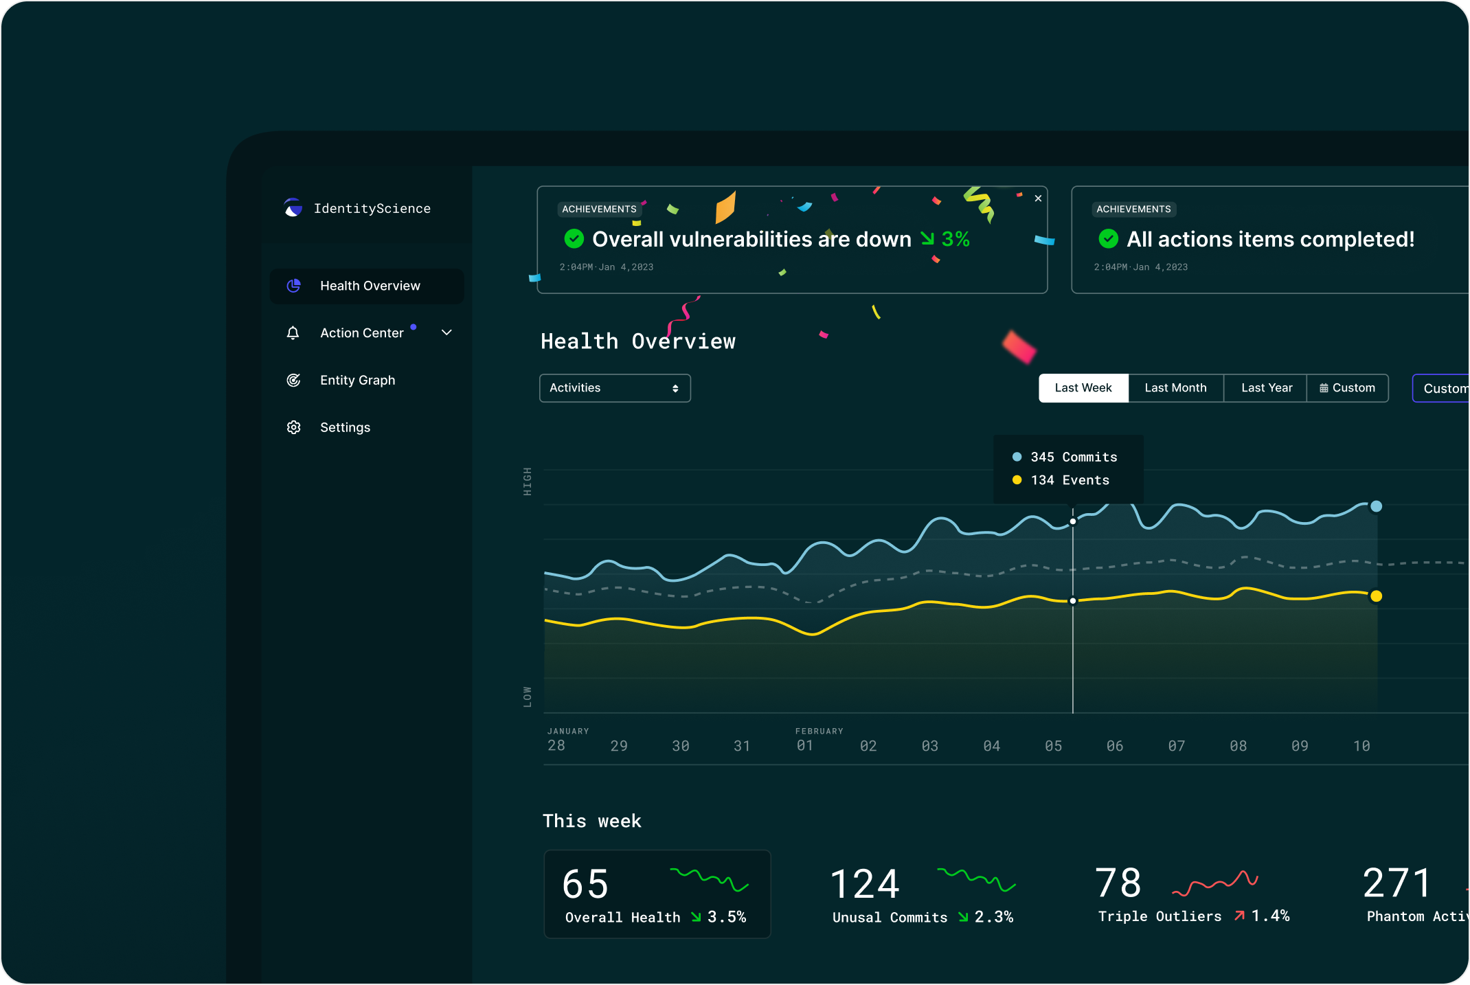Screen dimensions: 1470x985
Task: Select the Overall Health stat card
Action: (657, 894)
